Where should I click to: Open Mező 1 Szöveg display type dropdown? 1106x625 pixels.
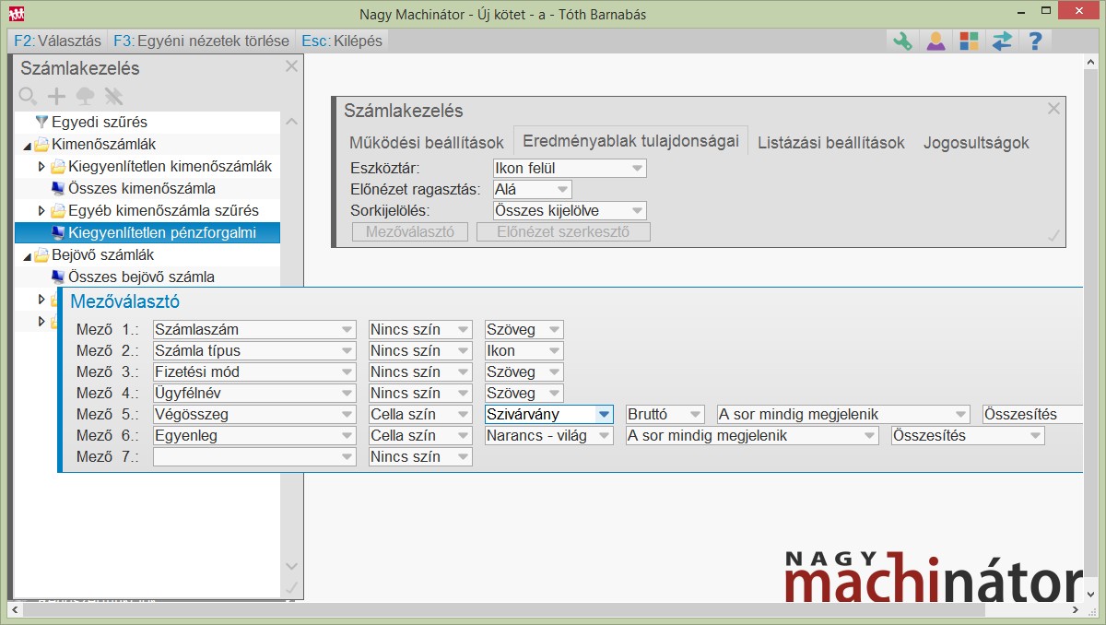[x=524, y=329]
